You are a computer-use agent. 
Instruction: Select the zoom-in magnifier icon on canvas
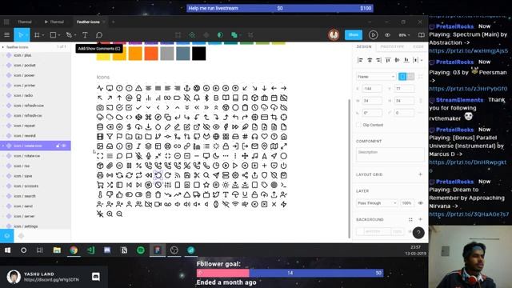110,214
